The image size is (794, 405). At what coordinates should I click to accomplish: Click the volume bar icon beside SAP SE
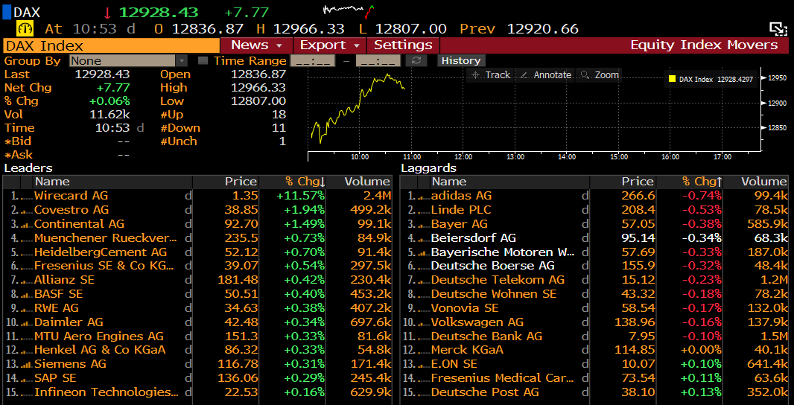[27, 379]
